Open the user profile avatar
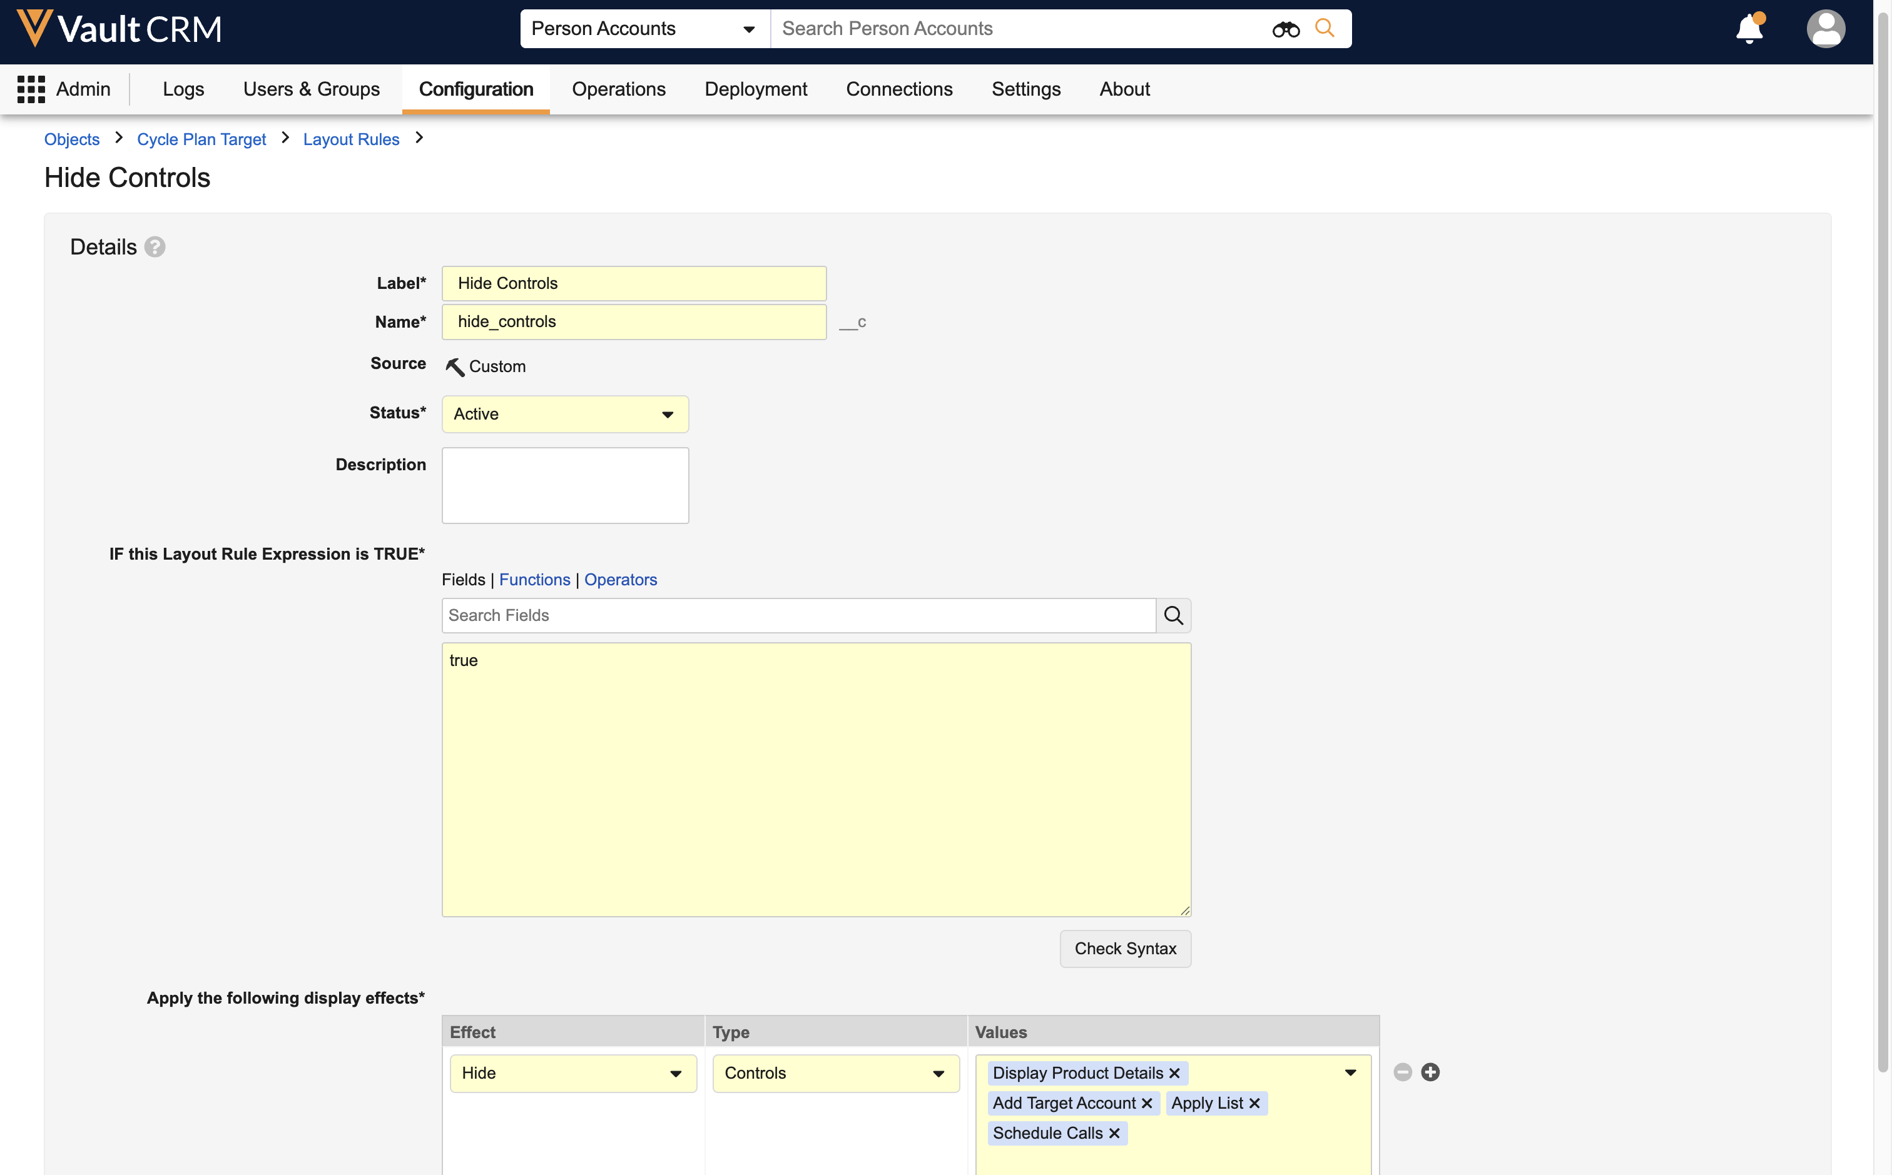 click(x=1825, y=29)
